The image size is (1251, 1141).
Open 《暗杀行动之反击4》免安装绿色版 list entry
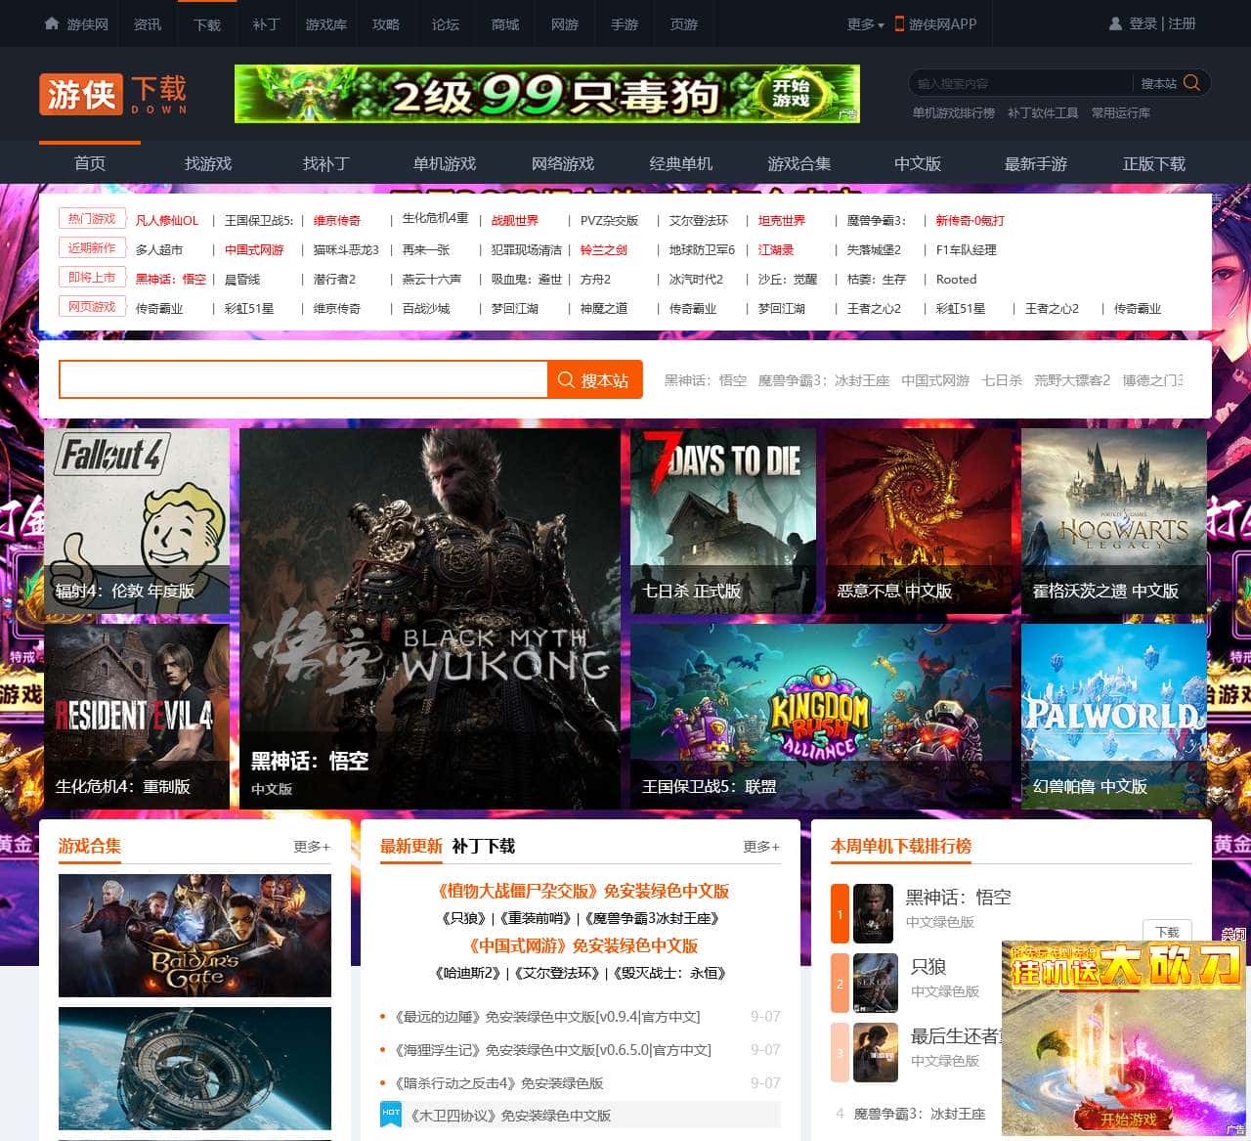pyautogui.click(x=498, y=1083)
